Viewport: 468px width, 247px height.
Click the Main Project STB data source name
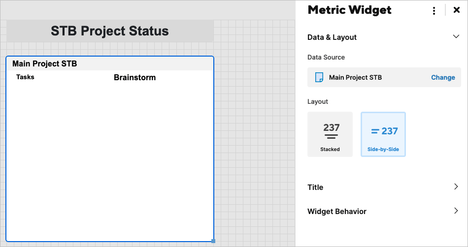click(355, 77)
